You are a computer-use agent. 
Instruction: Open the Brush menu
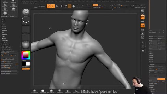pos(27,1)
